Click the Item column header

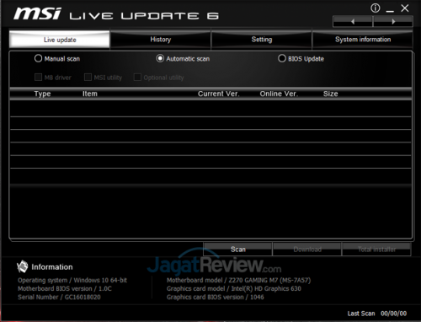[x=90, y=94]
